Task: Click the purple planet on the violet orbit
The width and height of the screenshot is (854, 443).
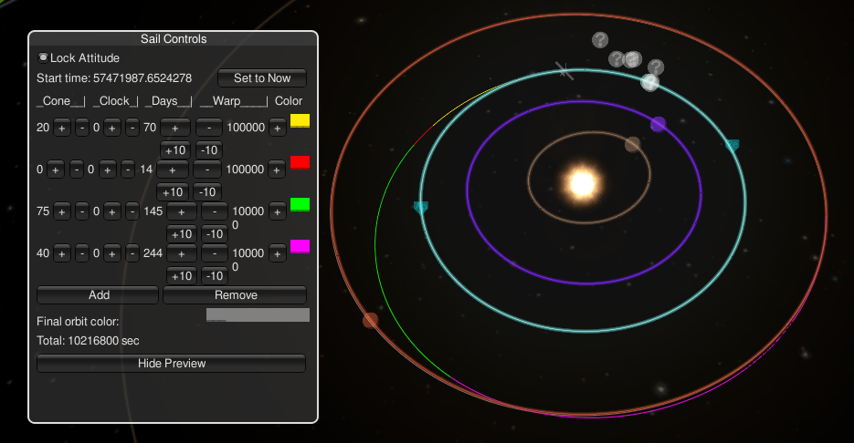Action: pyautogui.click(x=658, y=124)
